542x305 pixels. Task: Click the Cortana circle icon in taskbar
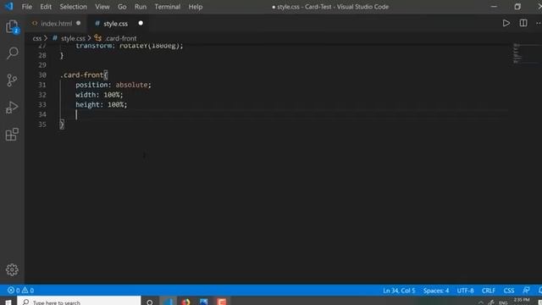point(150,302)
